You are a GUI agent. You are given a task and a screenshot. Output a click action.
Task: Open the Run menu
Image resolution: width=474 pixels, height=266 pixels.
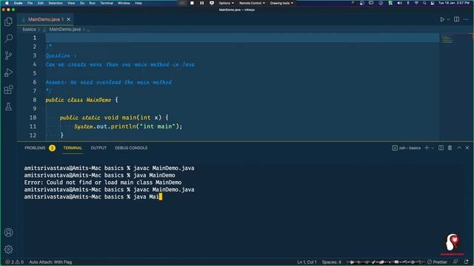[92, 3]
